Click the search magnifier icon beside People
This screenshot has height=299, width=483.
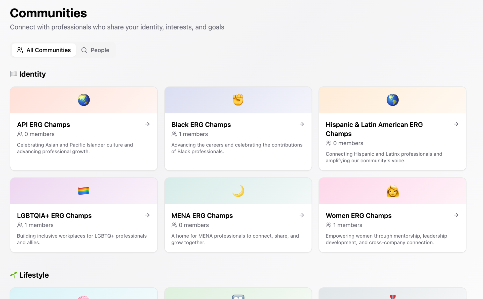tap(84, 50)
